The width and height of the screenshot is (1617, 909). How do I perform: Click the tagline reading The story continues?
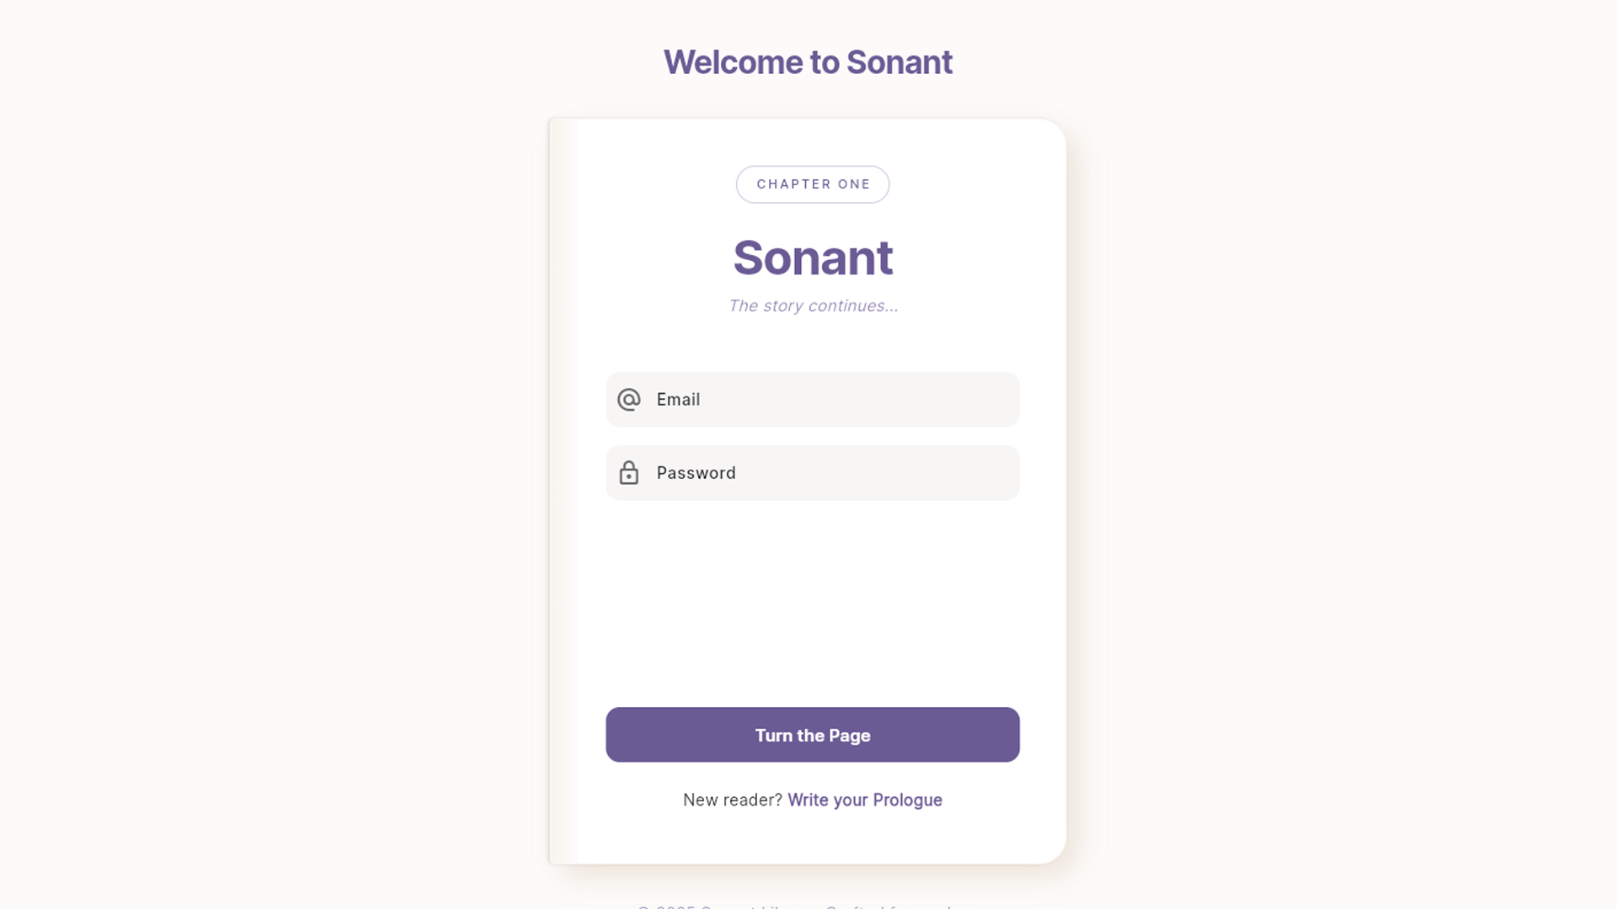pyautogui.click(x=812, y=306)
